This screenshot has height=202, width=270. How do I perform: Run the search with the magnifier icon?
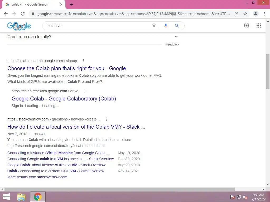(x=177, y=26)
